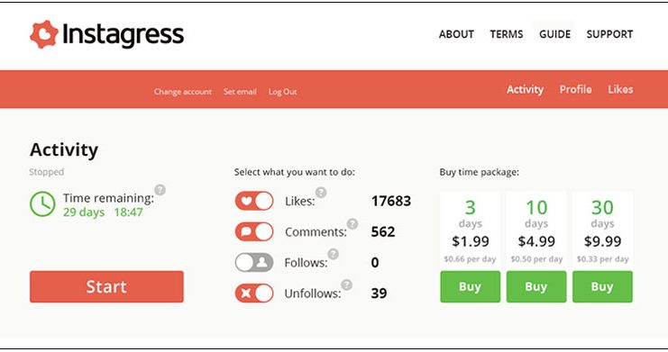Screen dimensions: 668x352
Task: Open the GUIDE menu item
Action: 554,34
